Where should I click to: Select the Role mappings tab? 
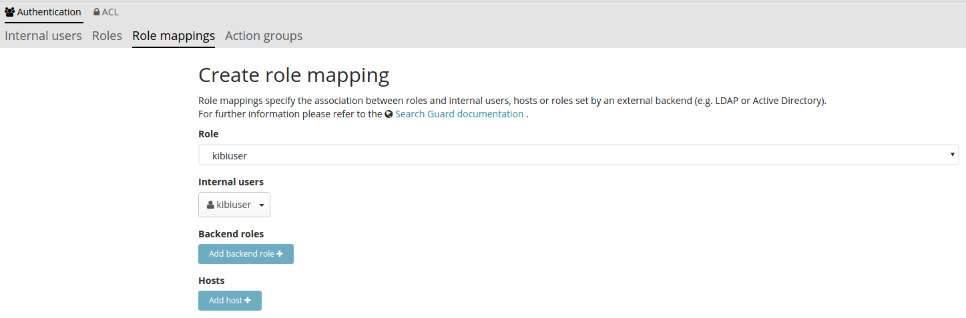pos(174,36)
